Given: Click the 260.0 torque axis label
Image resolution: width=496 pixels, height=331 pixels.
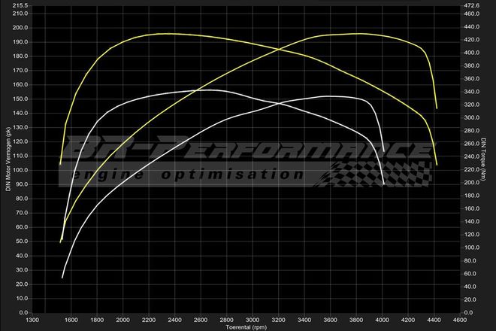Looking at the screenshot, I should (x=472, y=144).
